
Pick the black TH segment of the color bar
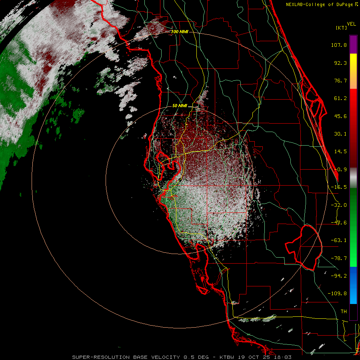tap(353, 312)
